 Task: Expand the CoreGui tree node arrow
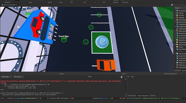point(175,15)
